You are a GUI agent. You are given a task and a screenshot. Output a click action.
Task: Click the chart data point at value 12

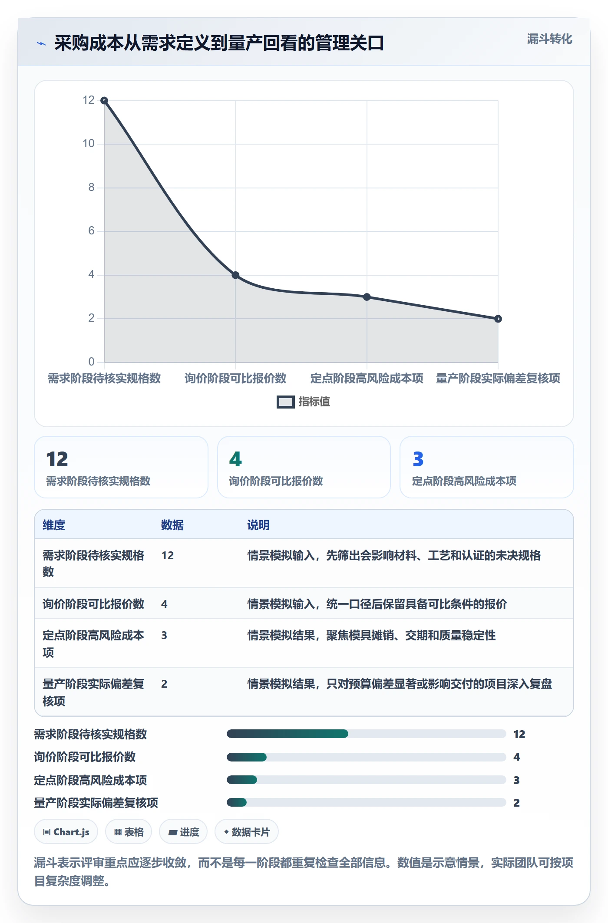pos(104,101)
